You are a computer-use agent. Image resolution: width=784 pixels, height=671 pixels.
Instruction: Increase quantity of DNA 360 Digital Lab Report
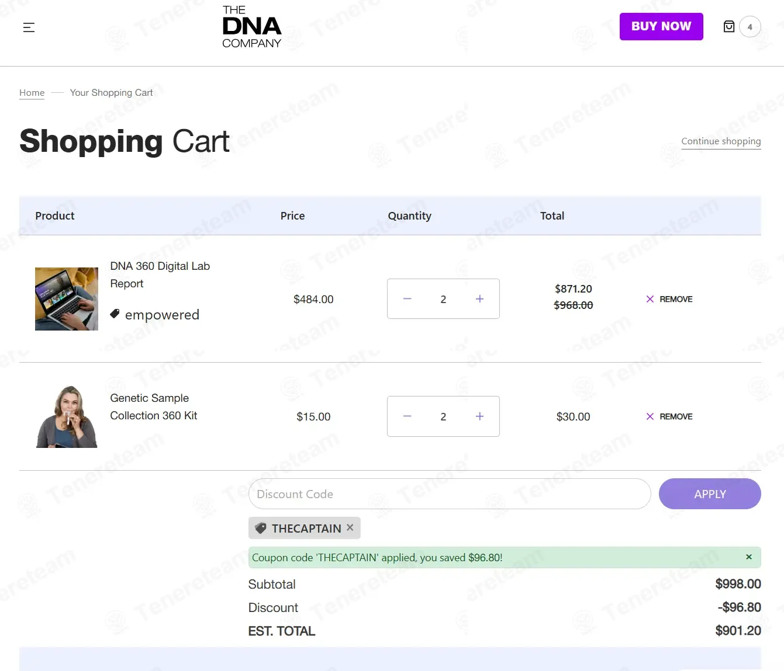click(x=479, y=299)
